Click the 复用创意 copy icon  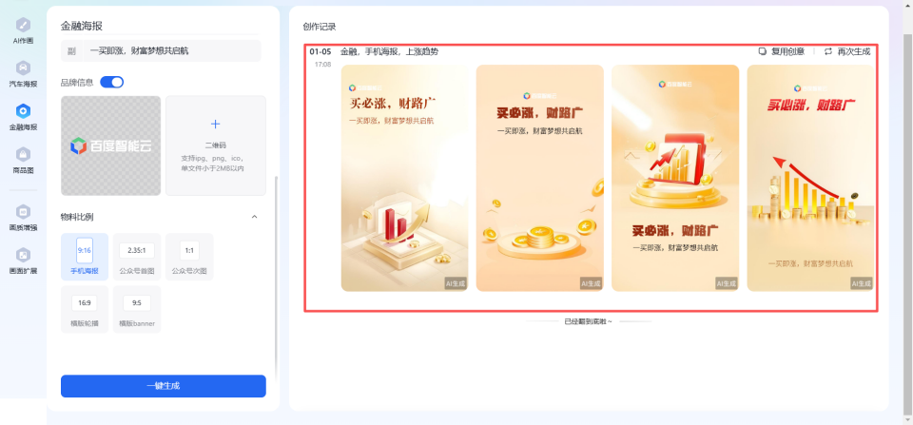(x=762, y=51)
